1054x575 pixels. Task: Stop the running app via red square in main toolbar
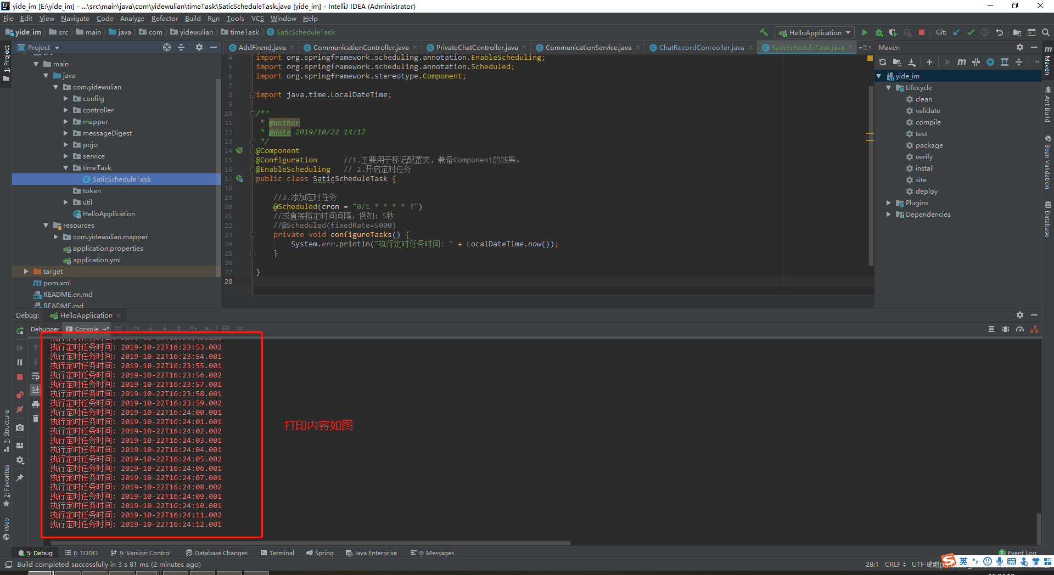pyautogui.click(x=922, y=32)
